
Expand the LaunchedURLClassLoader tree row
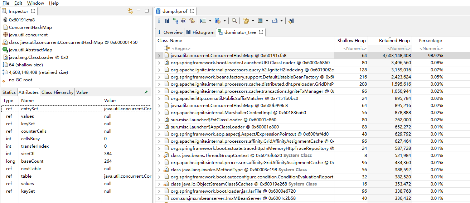159,63
